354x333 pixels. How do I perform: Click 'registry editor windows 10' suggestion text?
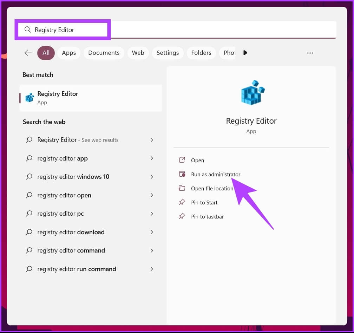[73, 177]
